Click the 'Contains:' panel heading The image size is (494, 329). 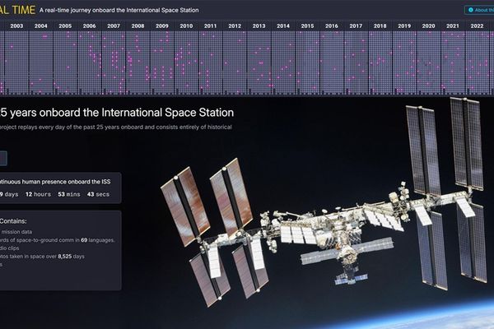click(13, 221)
